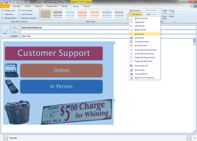Enable the Banded Columns checkbox
Viewport: 197px width, 141px height.
[x=19, y=18]
